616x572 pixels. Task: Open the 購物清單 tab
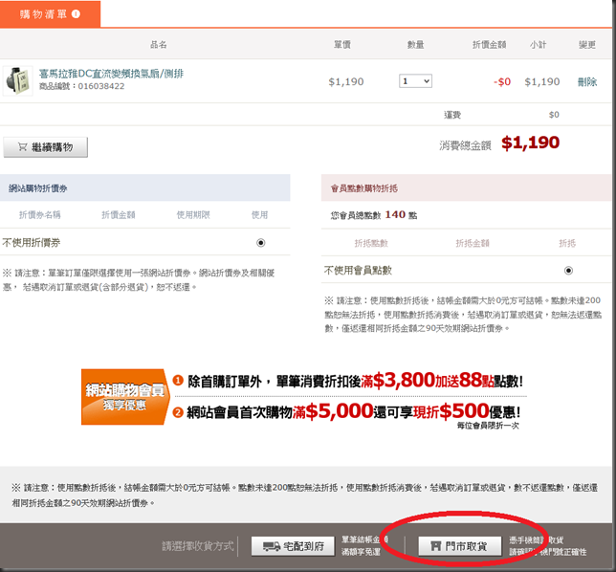coord(50,14)
